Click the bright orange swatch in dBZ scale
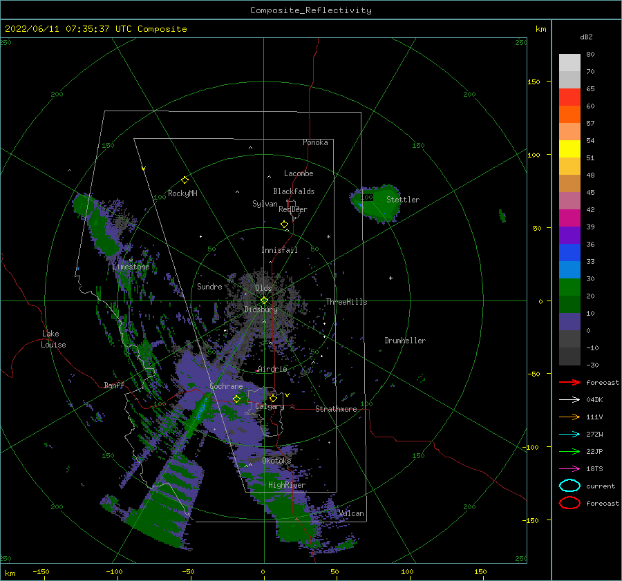Viewport: 622px width, 581px height. click(569, 114)
